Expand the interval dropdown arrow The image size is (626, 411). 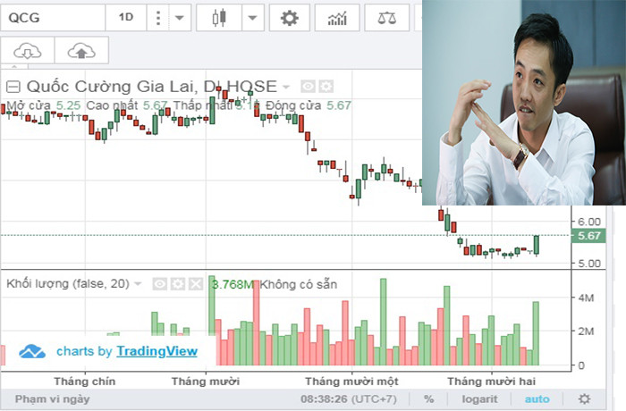[x=180, y=18]
